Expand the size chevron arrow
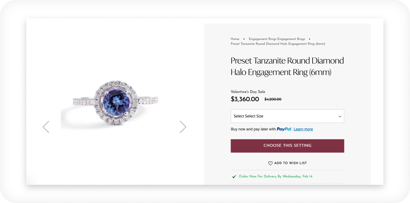This screenshot has width=410, height=203. coord(340,117)
